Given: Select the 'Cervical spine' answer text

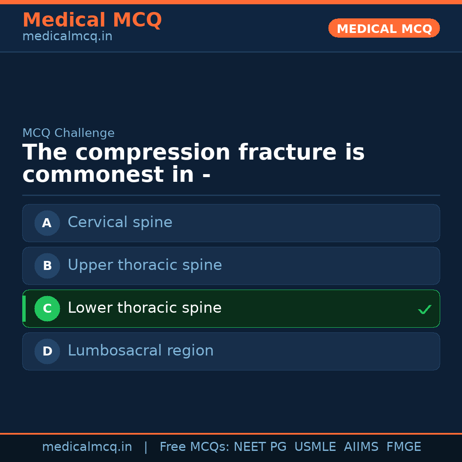Looking at the screenshot, I should point(120,222).
